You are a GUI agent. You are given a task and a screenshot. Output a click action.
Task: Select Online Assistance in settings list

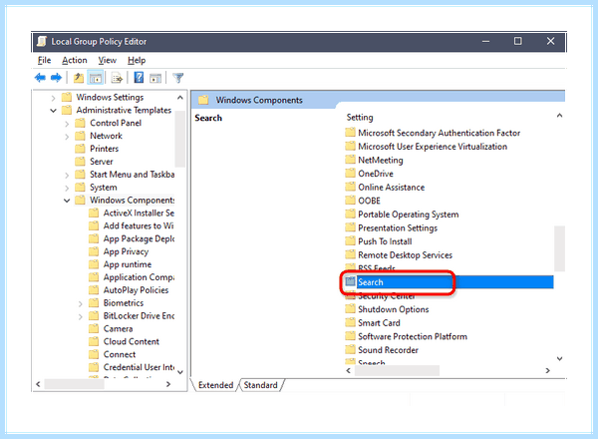pos(392,187)
